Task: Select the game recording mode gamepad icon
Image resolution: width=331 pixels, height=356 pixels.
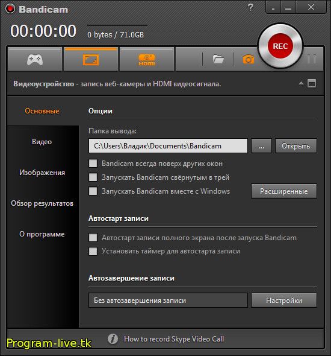Action: 35,60
